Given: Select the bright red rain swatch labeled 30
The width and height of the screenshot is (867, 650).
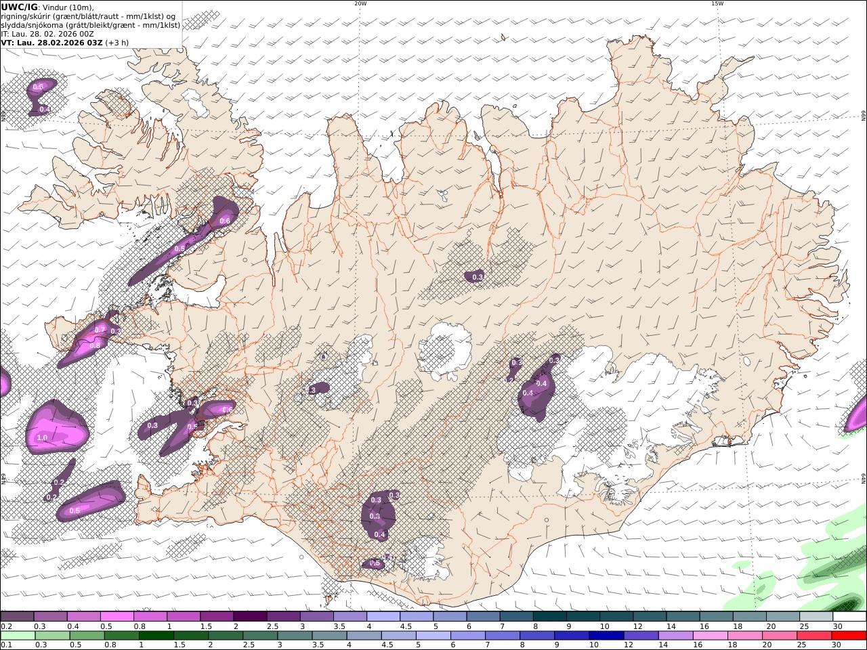Looking at the screenshot, I should pyautogui.click(x=849, y=636).
